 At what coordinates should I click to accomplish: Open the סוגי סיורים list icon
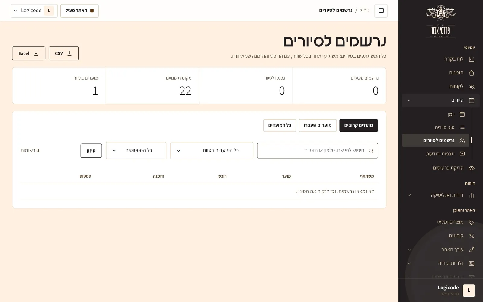pos(462,127)
